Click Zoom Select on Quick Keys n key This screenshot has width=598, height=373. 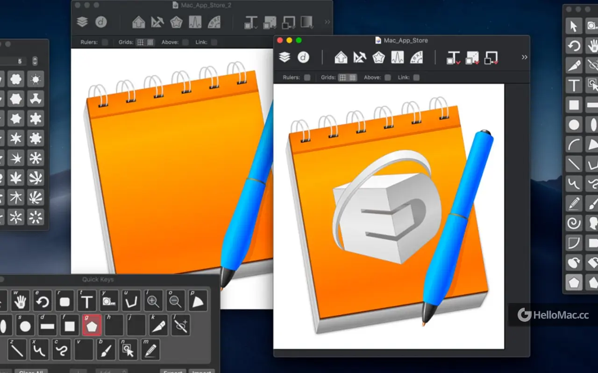click(128, 349)
